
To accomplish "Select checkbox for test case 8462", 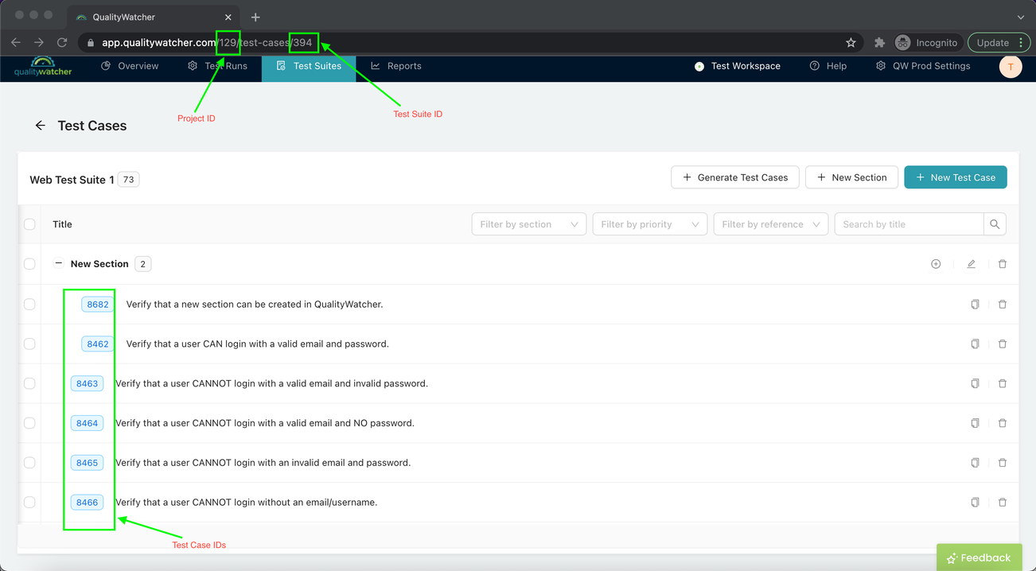I will [x=29, y=344].
